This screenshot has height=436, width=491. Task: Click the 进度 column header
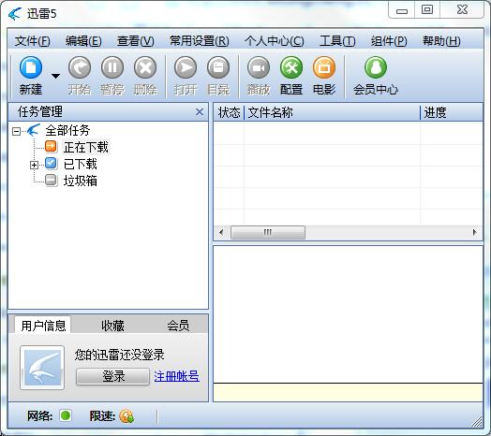coord(452,112)
